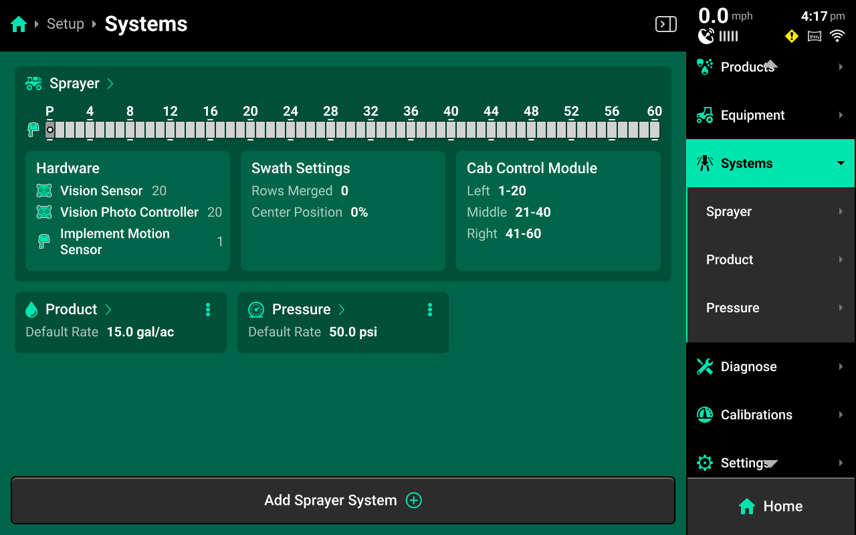Click the 4:17 pm clock
This screenshot has width=856, height=535.
(x=823, y=16)
